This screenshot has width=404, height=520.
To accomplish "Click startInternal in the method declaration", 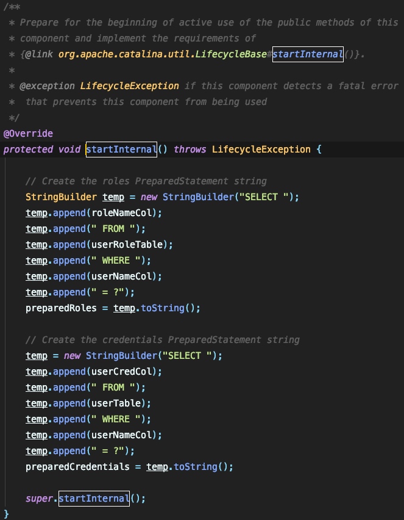I will tap(121, 150).
